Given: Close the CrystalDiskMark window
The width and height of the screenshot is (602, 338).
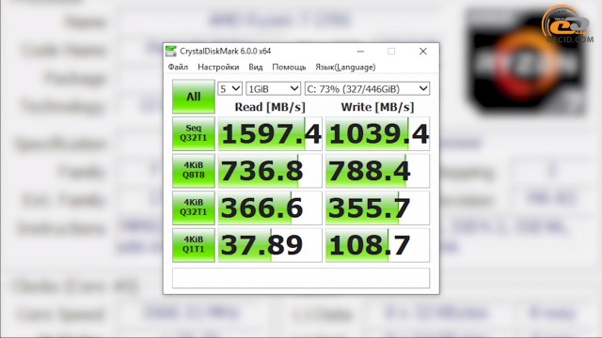Looking at the screenshot, I should tap(422, 52).
